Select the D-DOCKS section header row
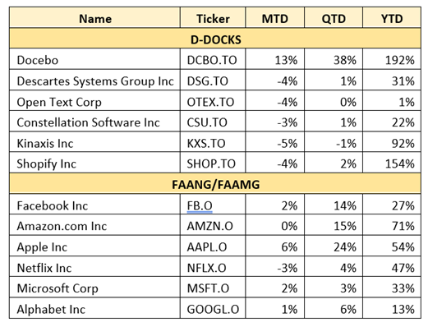Viewport: 428px width, 327px height. click(215, 39)
